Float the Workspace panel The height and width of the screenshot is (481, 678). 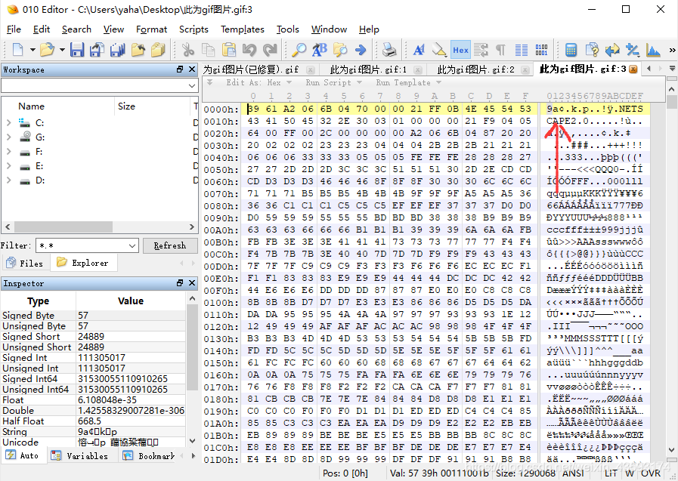[180, 69]
